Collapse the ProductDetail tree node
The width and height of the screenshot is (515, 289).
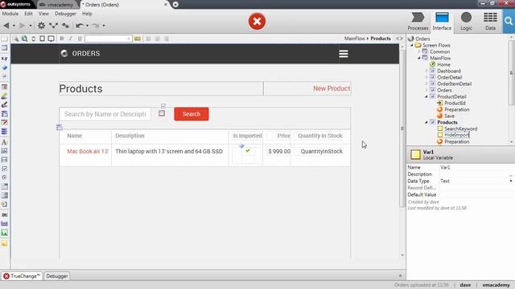(426, 96)
